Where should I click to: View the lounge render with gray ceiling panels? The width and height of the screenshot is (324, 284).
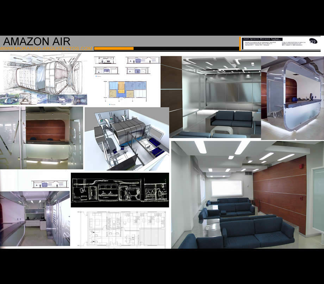pyautogui.click(x=211, y=97)
